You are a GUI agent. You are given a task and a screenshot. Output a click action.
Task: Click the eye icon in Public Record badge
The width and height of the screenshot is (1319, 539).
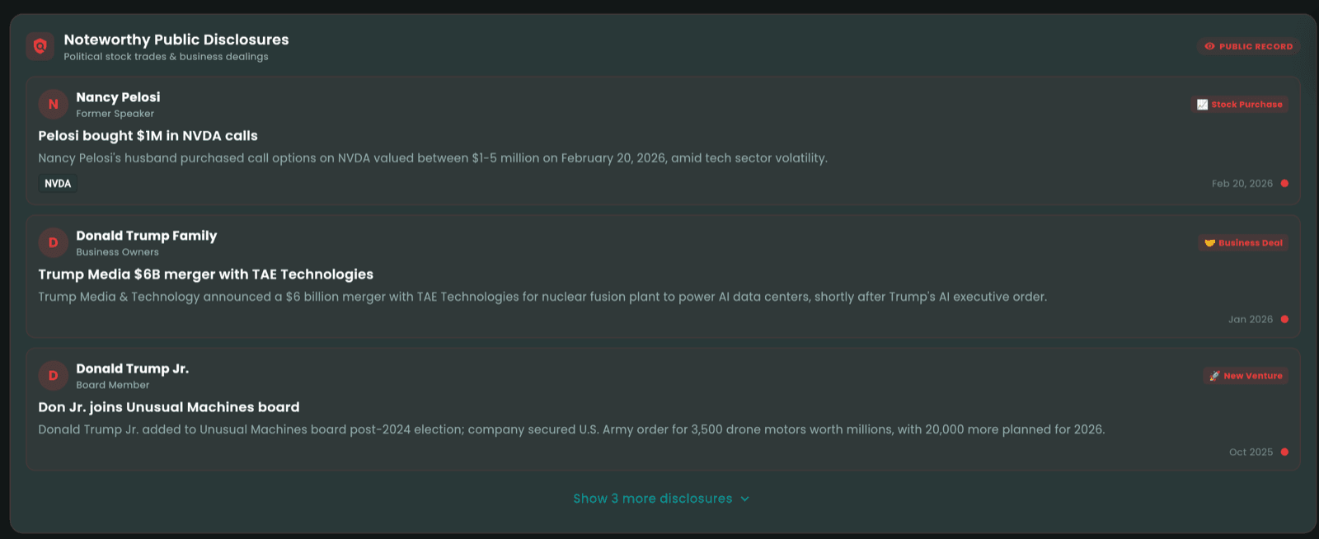[x=1209, y=47]
